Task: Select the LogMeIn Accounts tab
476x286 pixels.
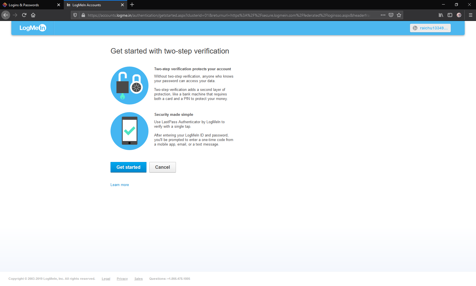Action: pyautogui.click(x=95, y=5)
